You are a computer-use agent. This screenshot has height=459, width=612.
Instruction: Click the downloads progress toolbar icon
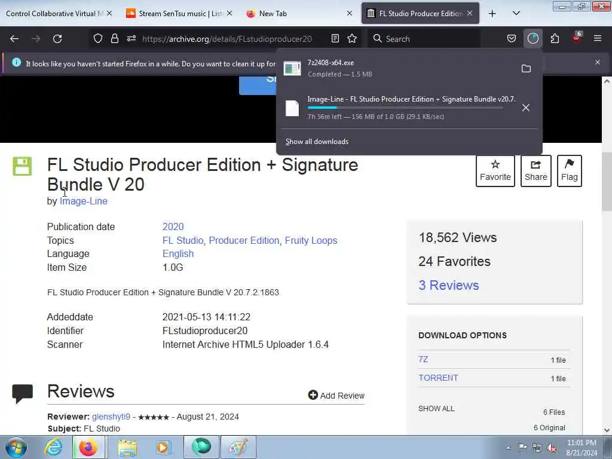point(533,38)
